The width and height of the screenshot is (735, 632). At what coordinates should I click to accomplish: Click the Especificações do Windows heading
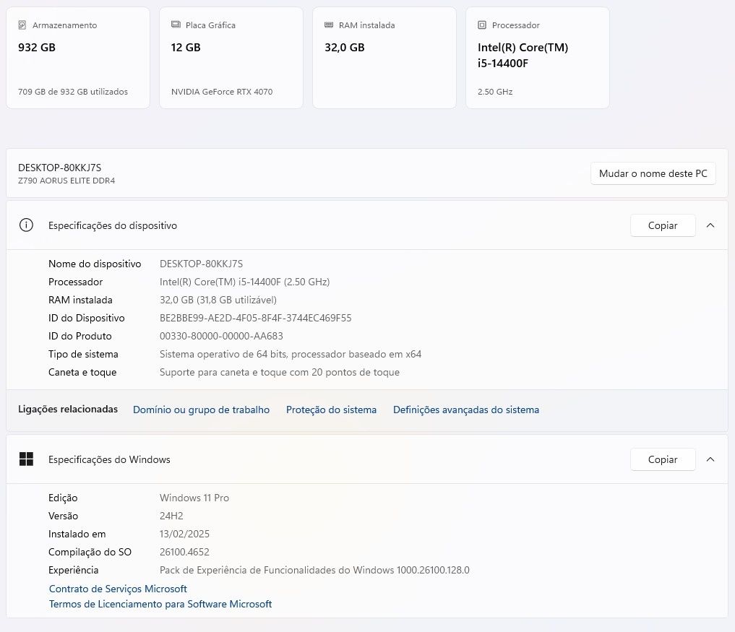109,459
